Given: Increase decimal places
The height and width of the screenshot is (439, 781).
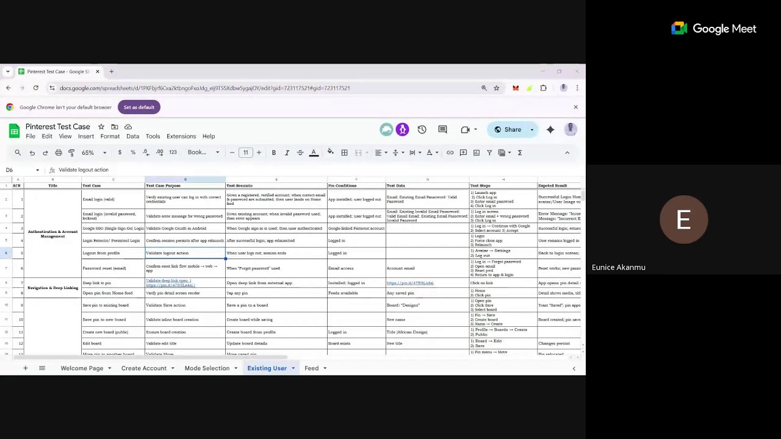Looking at the screenshot, I should tap(159, 152).
